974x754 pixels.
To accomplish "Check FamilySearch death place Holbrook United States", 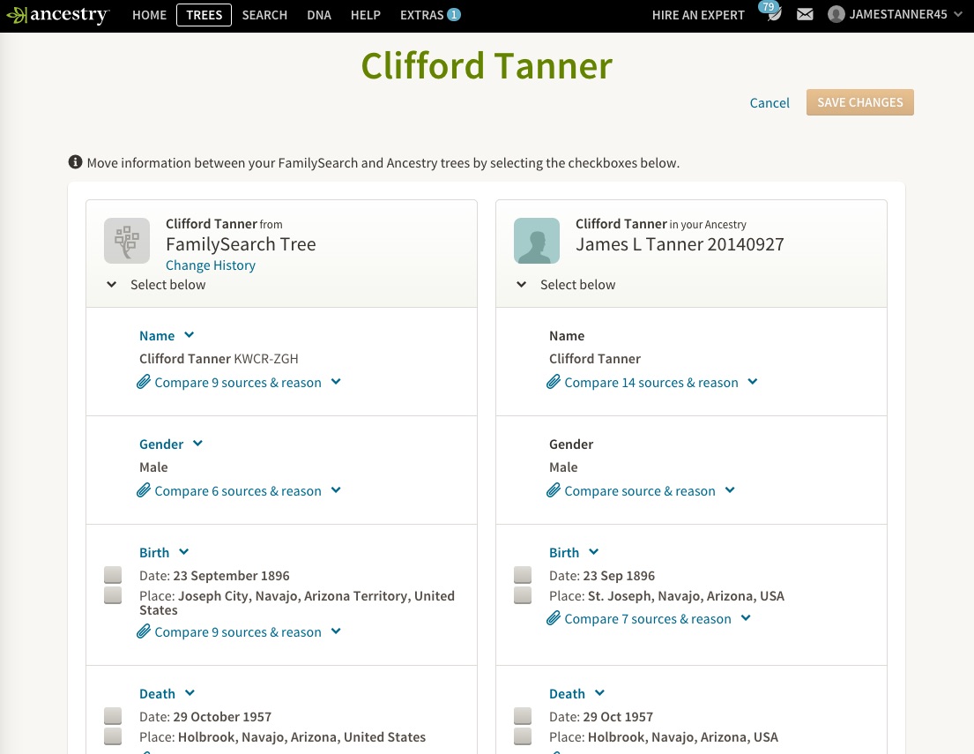I will 113,736.
